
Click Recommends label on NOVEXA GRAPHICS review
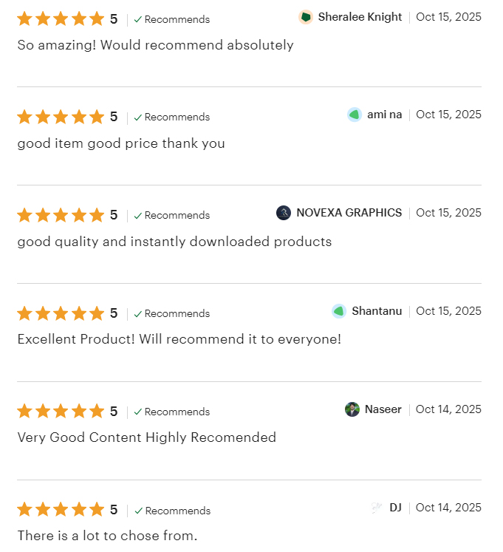coord(177,215)
